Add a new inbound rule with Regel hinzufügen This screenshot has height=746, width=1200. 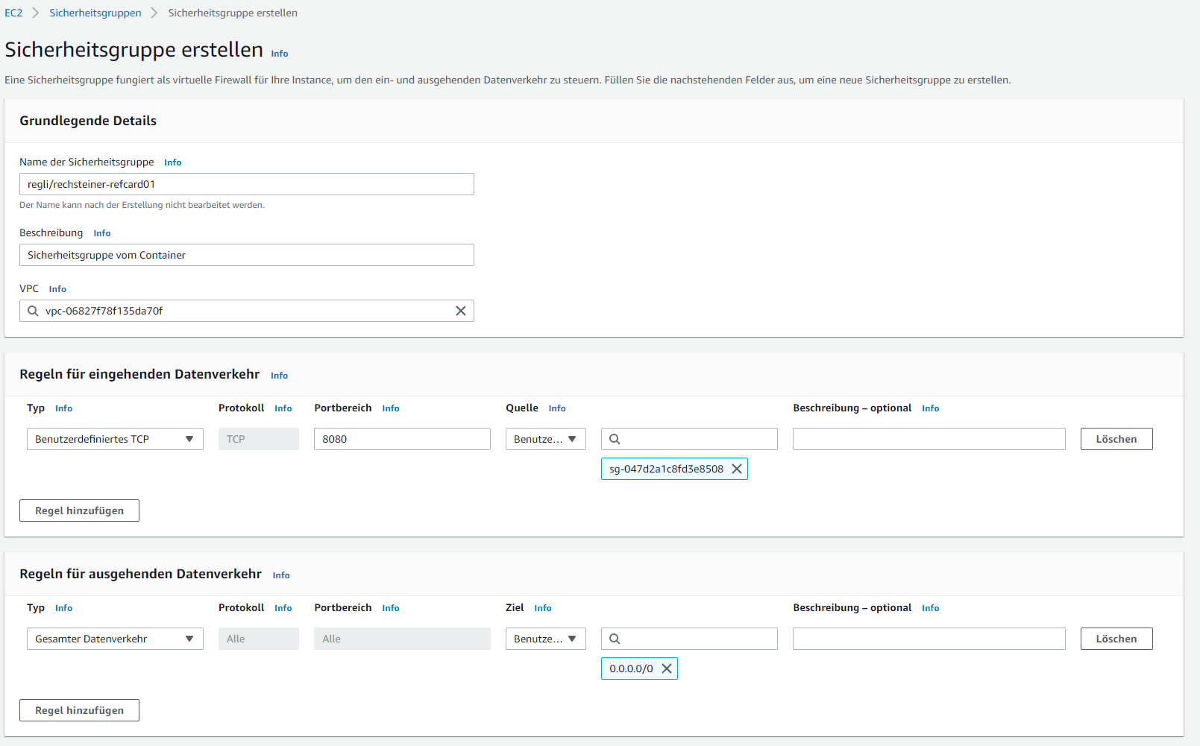79,510
